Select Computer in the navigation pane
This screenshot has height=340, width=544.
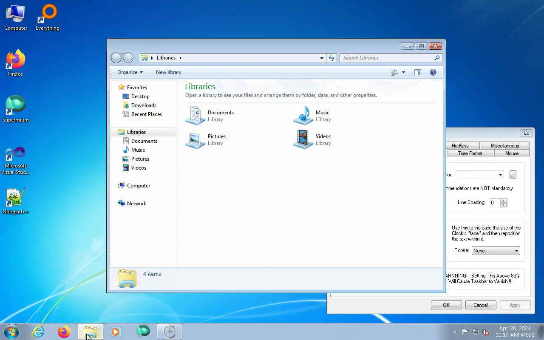tap(139, 186)
